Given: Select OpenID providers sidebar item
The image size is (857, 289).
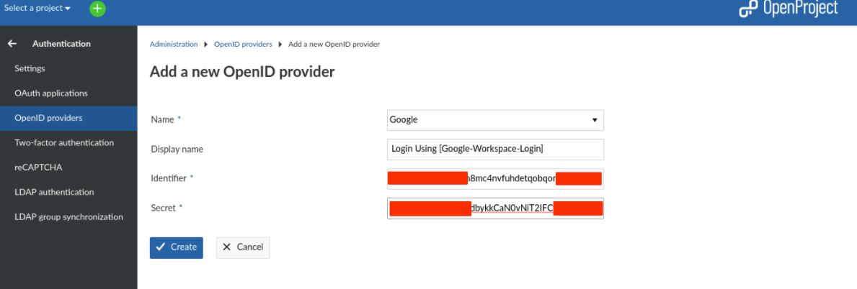Looking at the screenshot, I should click(48, 118).
